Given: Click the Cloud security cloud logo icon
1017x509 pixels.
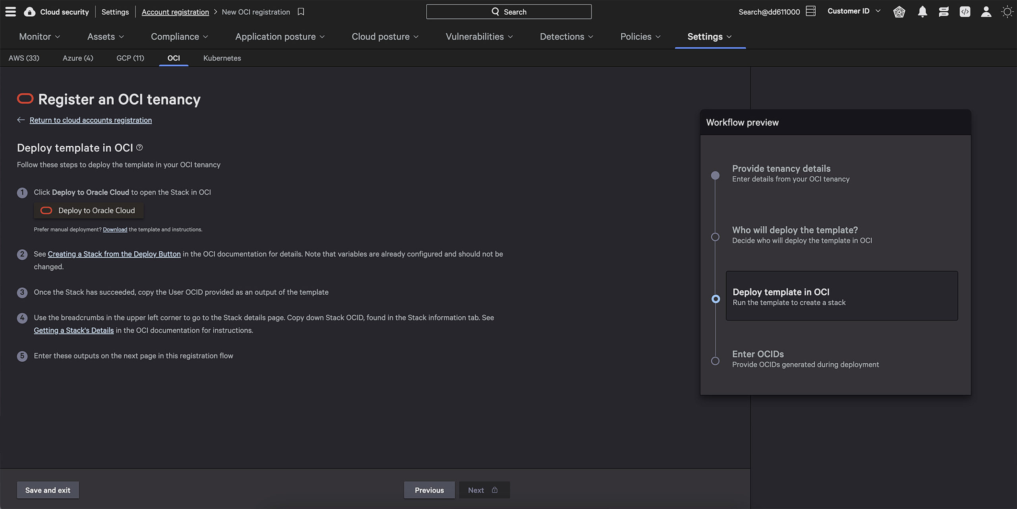Looking at the screenshot, I should (x=29, y=12).
